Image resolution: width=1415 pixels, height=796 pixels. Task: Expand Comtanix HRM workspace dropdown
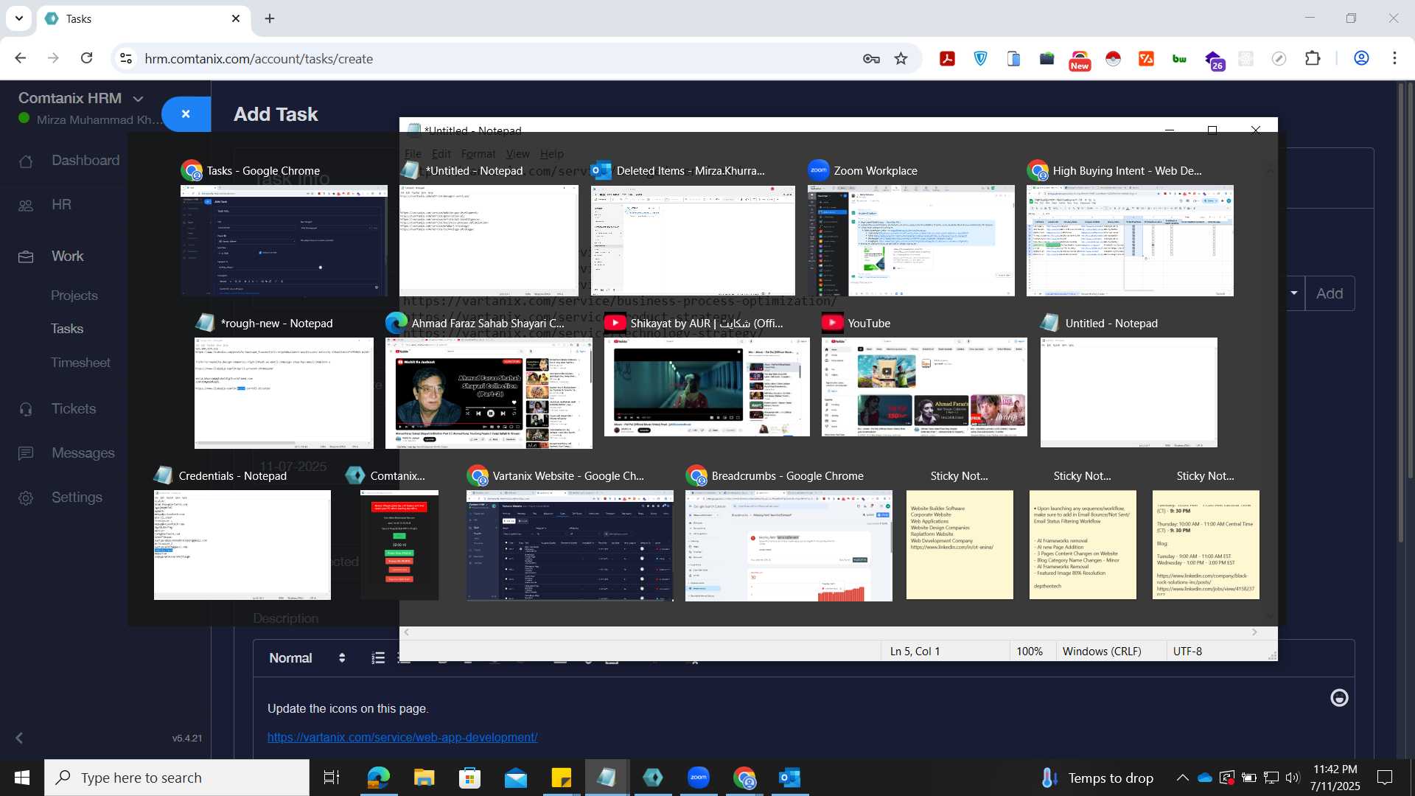pos(138,99)
